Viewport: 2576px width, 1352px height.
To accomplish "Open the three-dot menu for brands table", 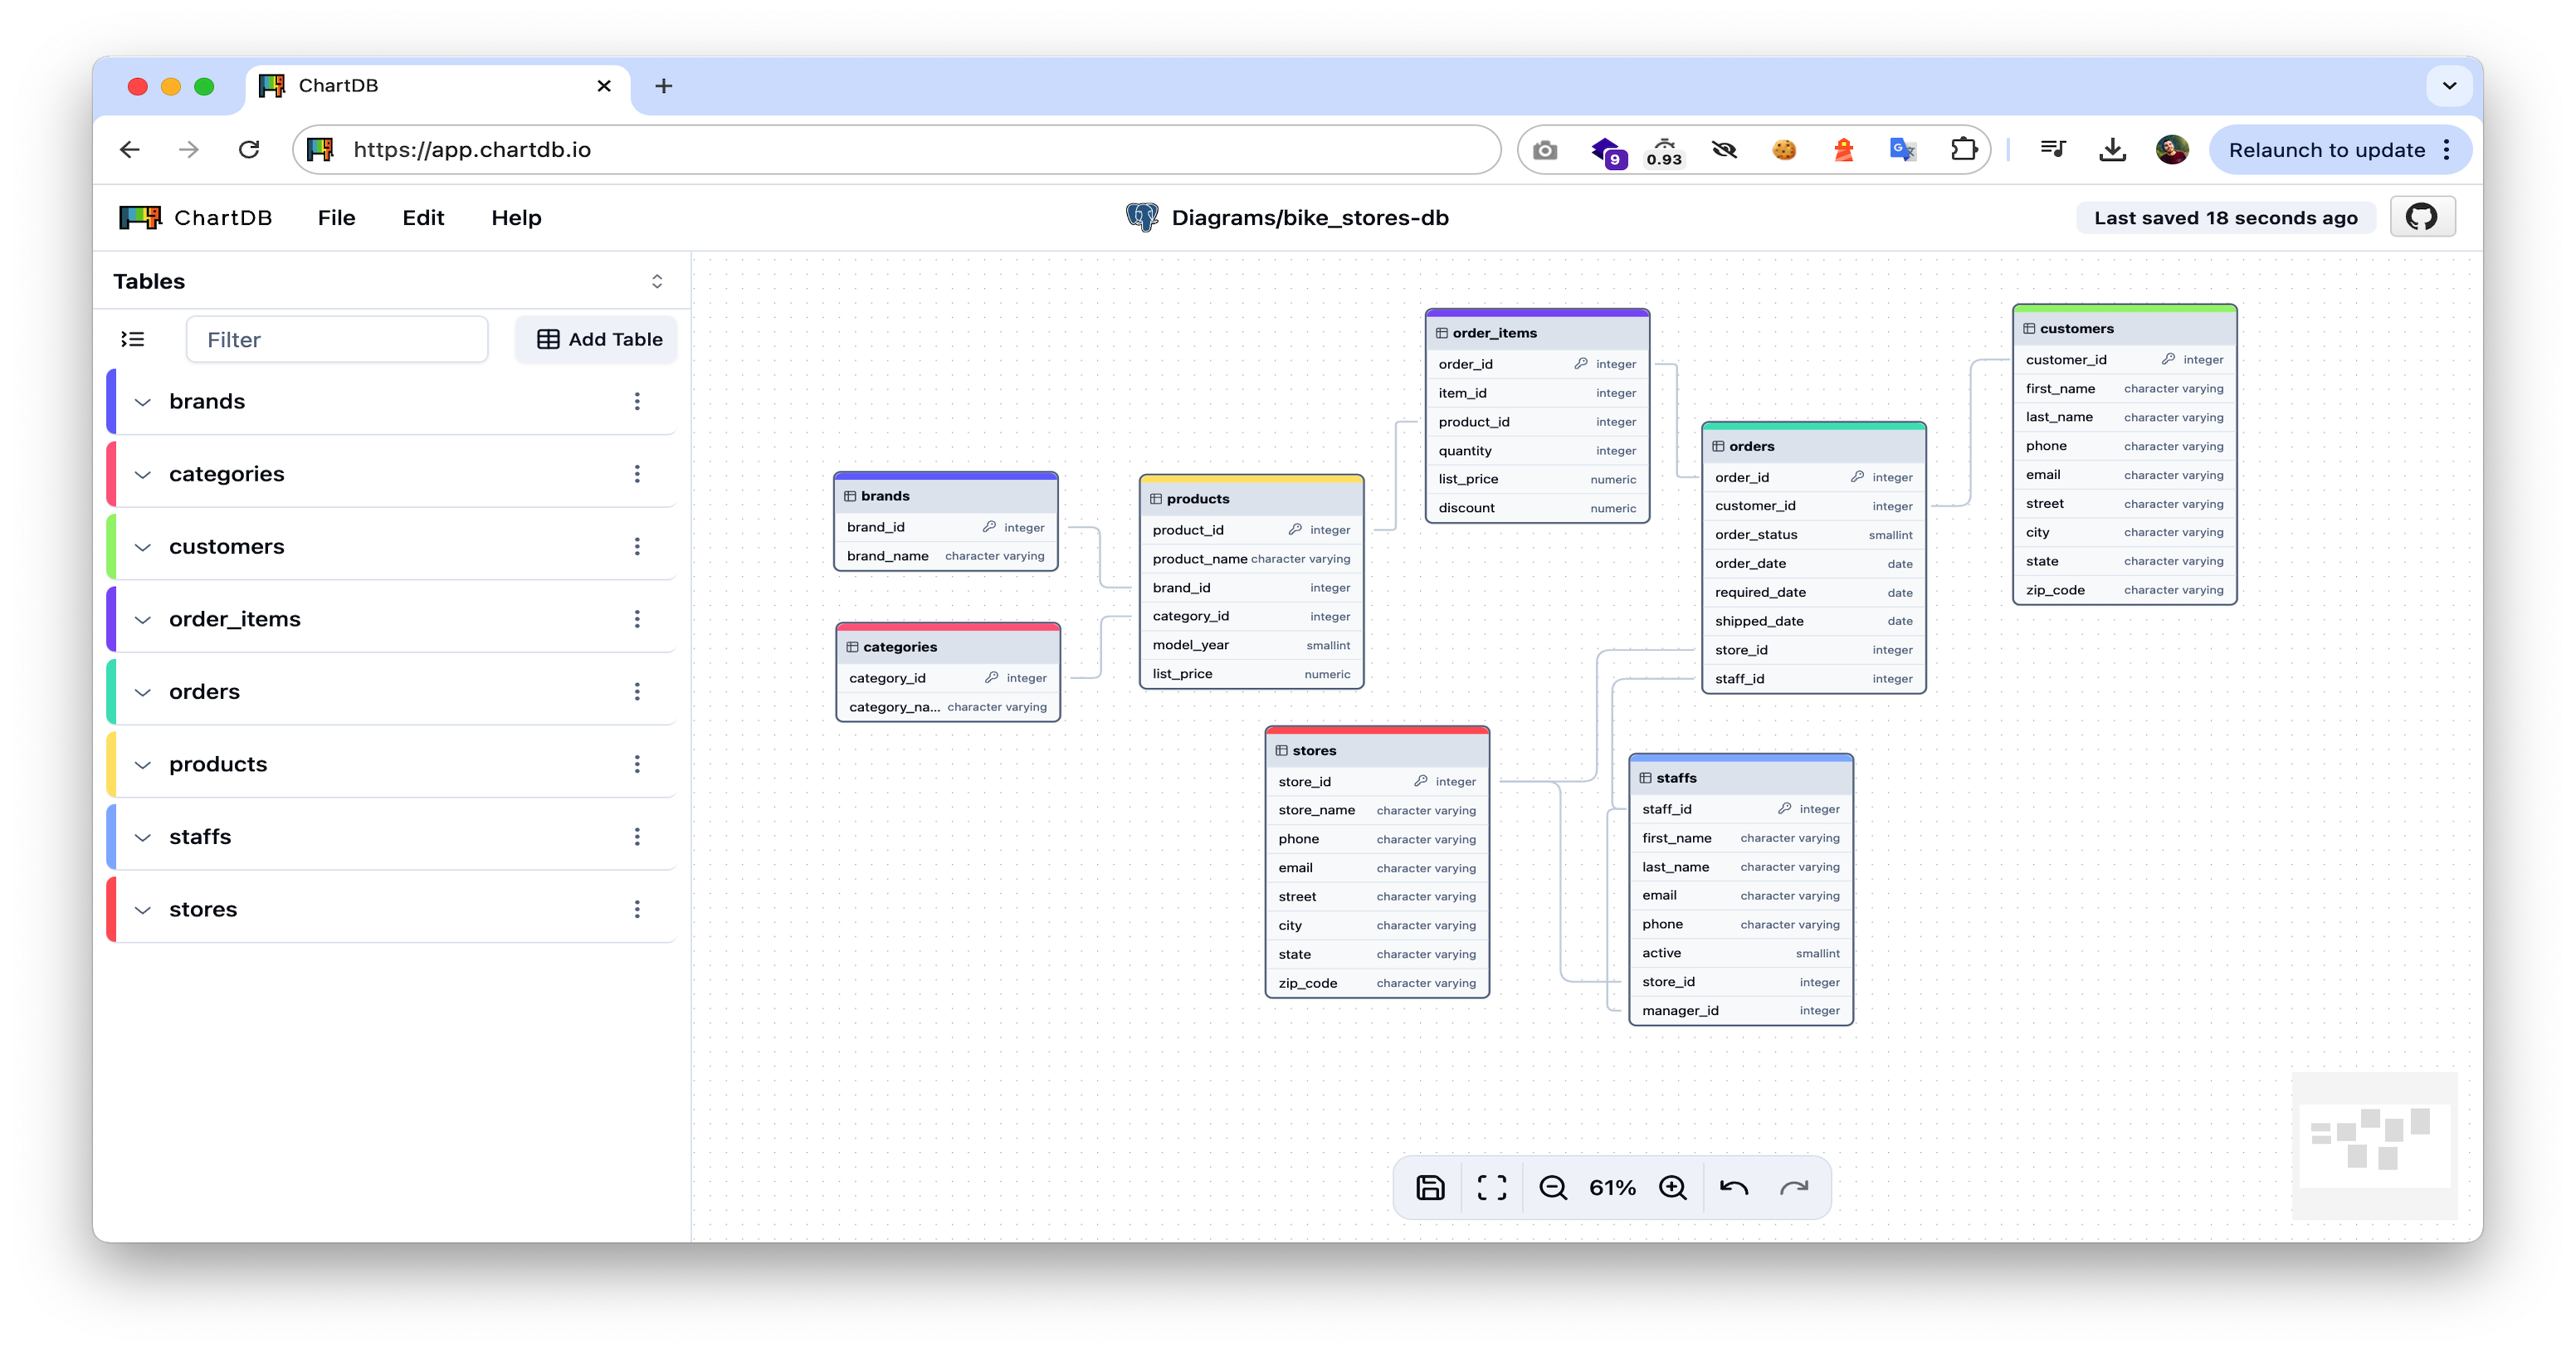I will [637, 401].
